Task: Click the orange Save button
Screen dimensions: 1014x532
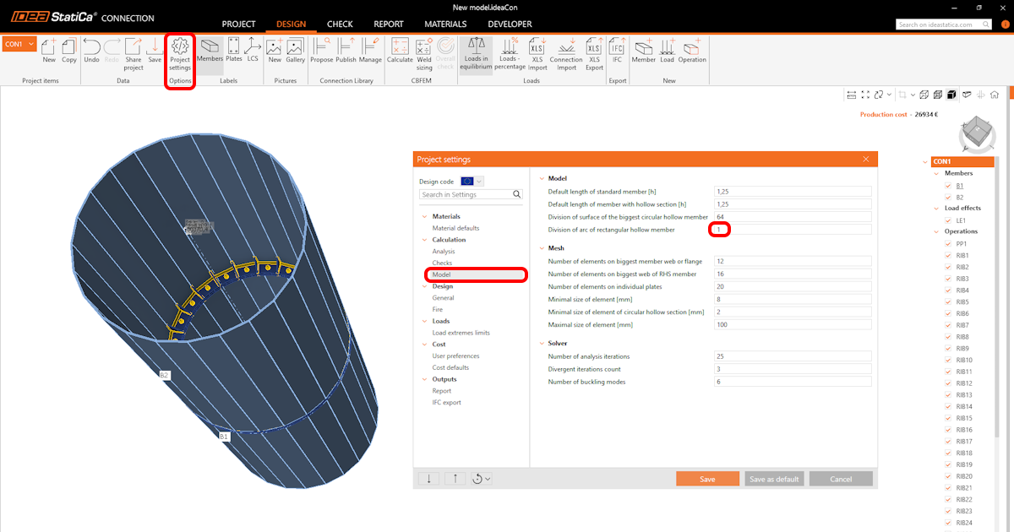Action: [707, 479]
